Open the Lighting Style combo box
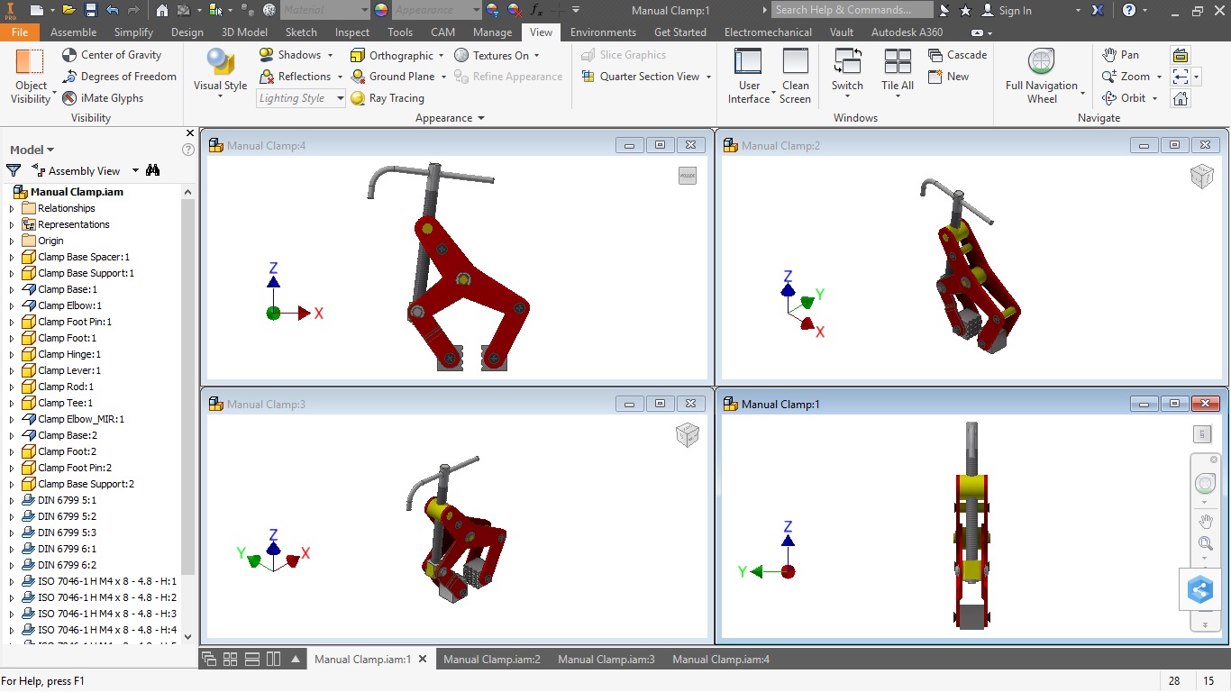This screenshot has height=692, width=1231. 301,98
